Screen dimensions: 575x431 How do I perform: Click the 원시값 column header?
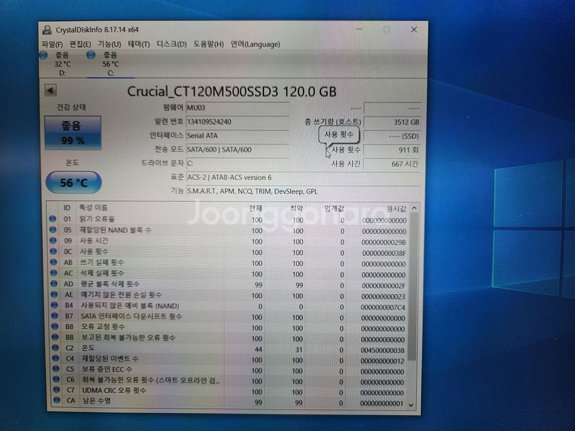[396, 209]
